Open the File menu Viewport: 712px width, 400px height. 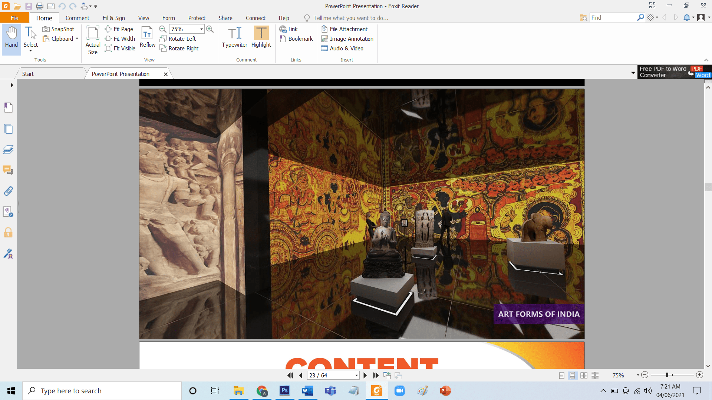pyautogui.click(x=14, y=18)
